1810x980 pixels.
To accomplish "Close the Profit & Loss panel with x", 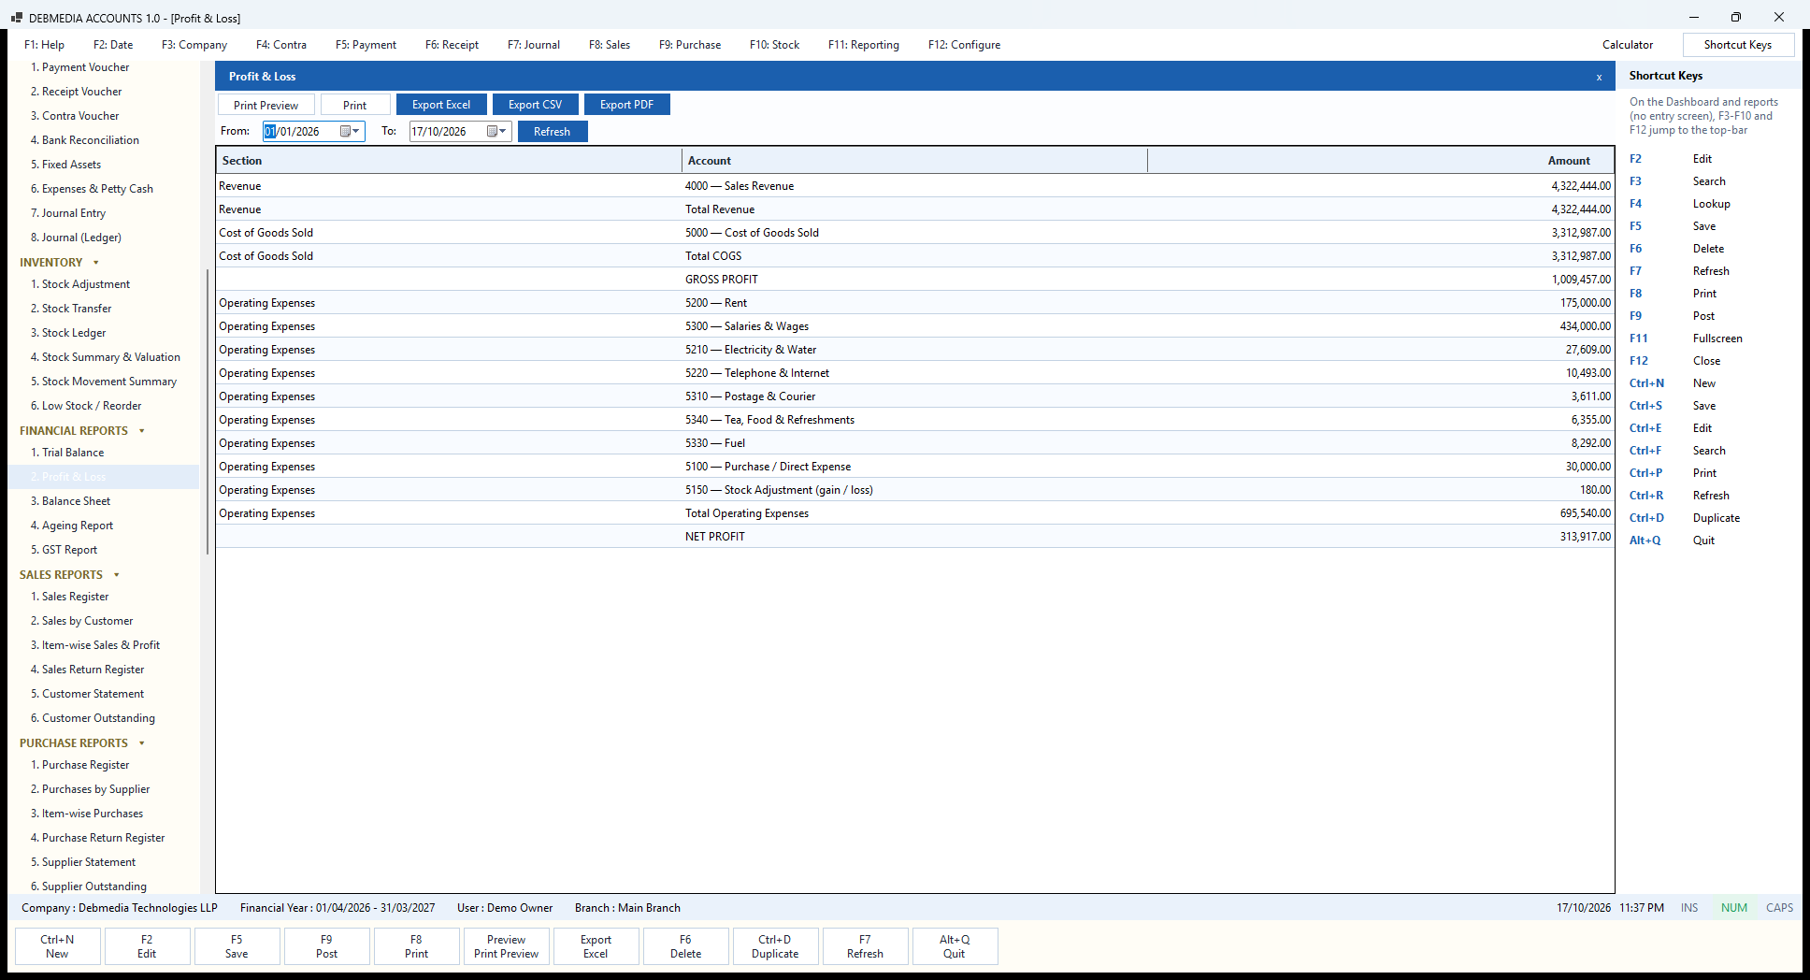I will coord(1599,77).
